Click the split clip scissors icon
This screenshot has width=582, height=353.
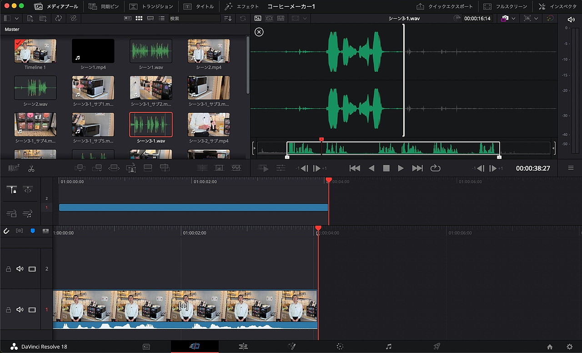[x=31, y=168]
